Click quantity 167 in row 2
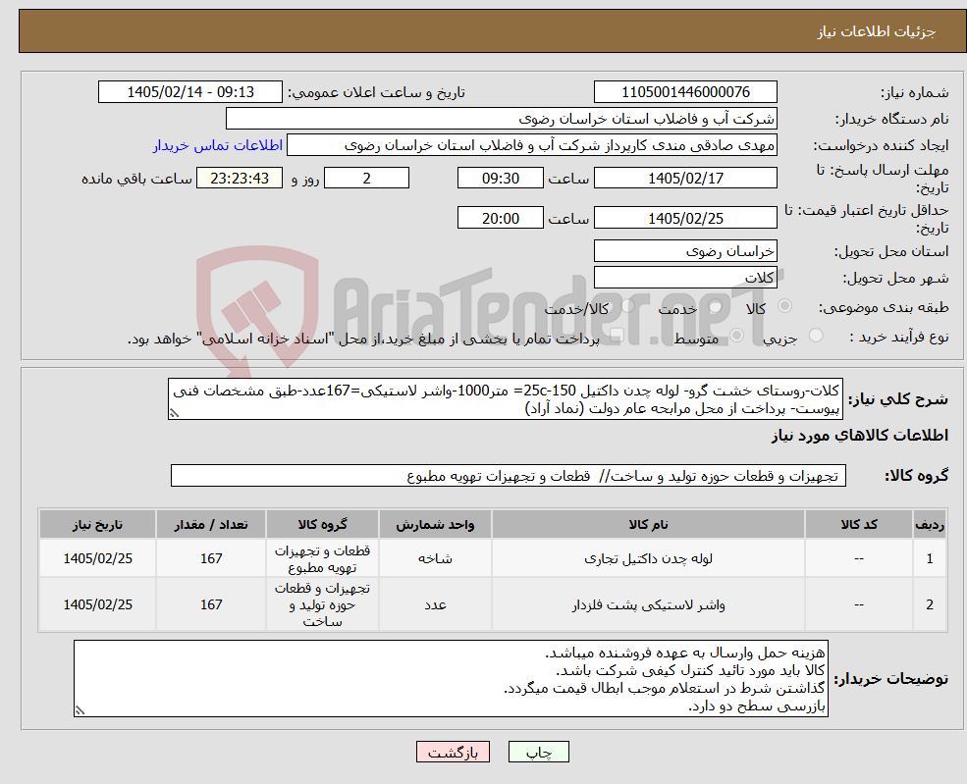 (211, 604)
